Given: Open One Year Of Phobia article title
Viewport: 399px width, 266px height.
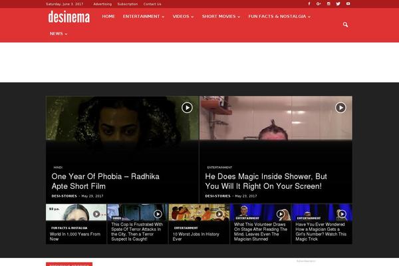Looking at the screenshot, I should [105, 182].
